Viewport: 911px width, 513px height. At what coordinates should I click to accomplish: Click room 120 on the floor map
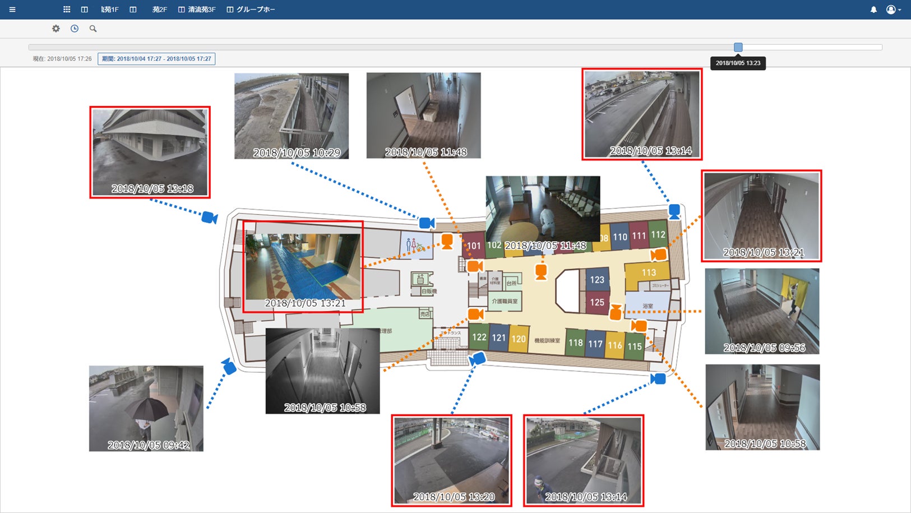[519, 339]
